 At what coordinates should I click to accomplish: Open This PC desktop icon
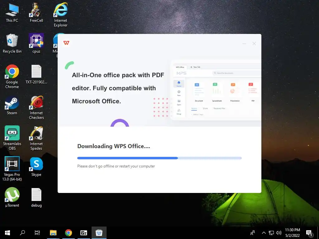(x=12, y=13)
